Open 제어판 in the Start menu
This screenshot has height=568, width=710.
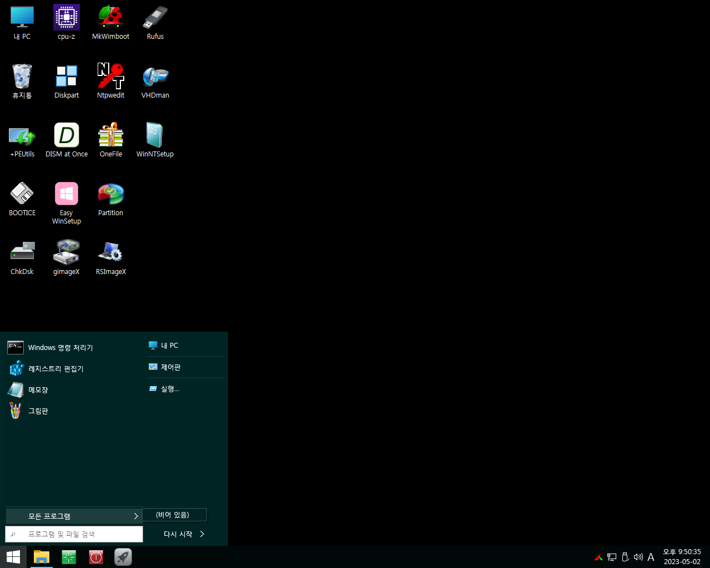pos(185,367)
